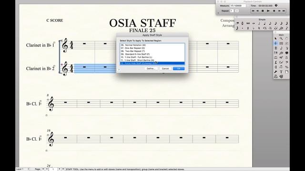Image resolution: width=305 pixels, height=171 pixels.
Task: Click the OSIA STAFF title text
Action: coord(142,23)
